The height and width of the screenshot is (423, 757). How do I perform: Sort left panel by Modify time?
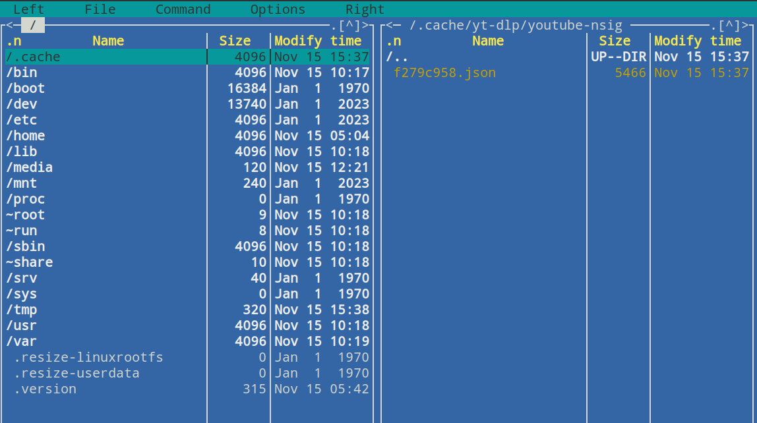318,41
